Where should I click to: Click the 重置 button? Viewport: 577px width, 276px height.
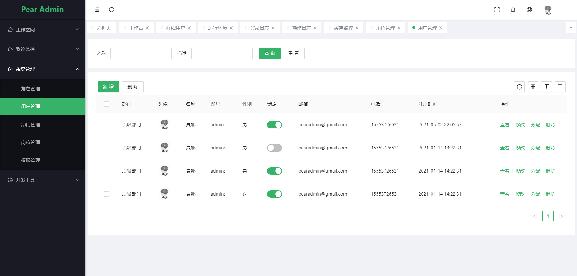pos(294,54)
